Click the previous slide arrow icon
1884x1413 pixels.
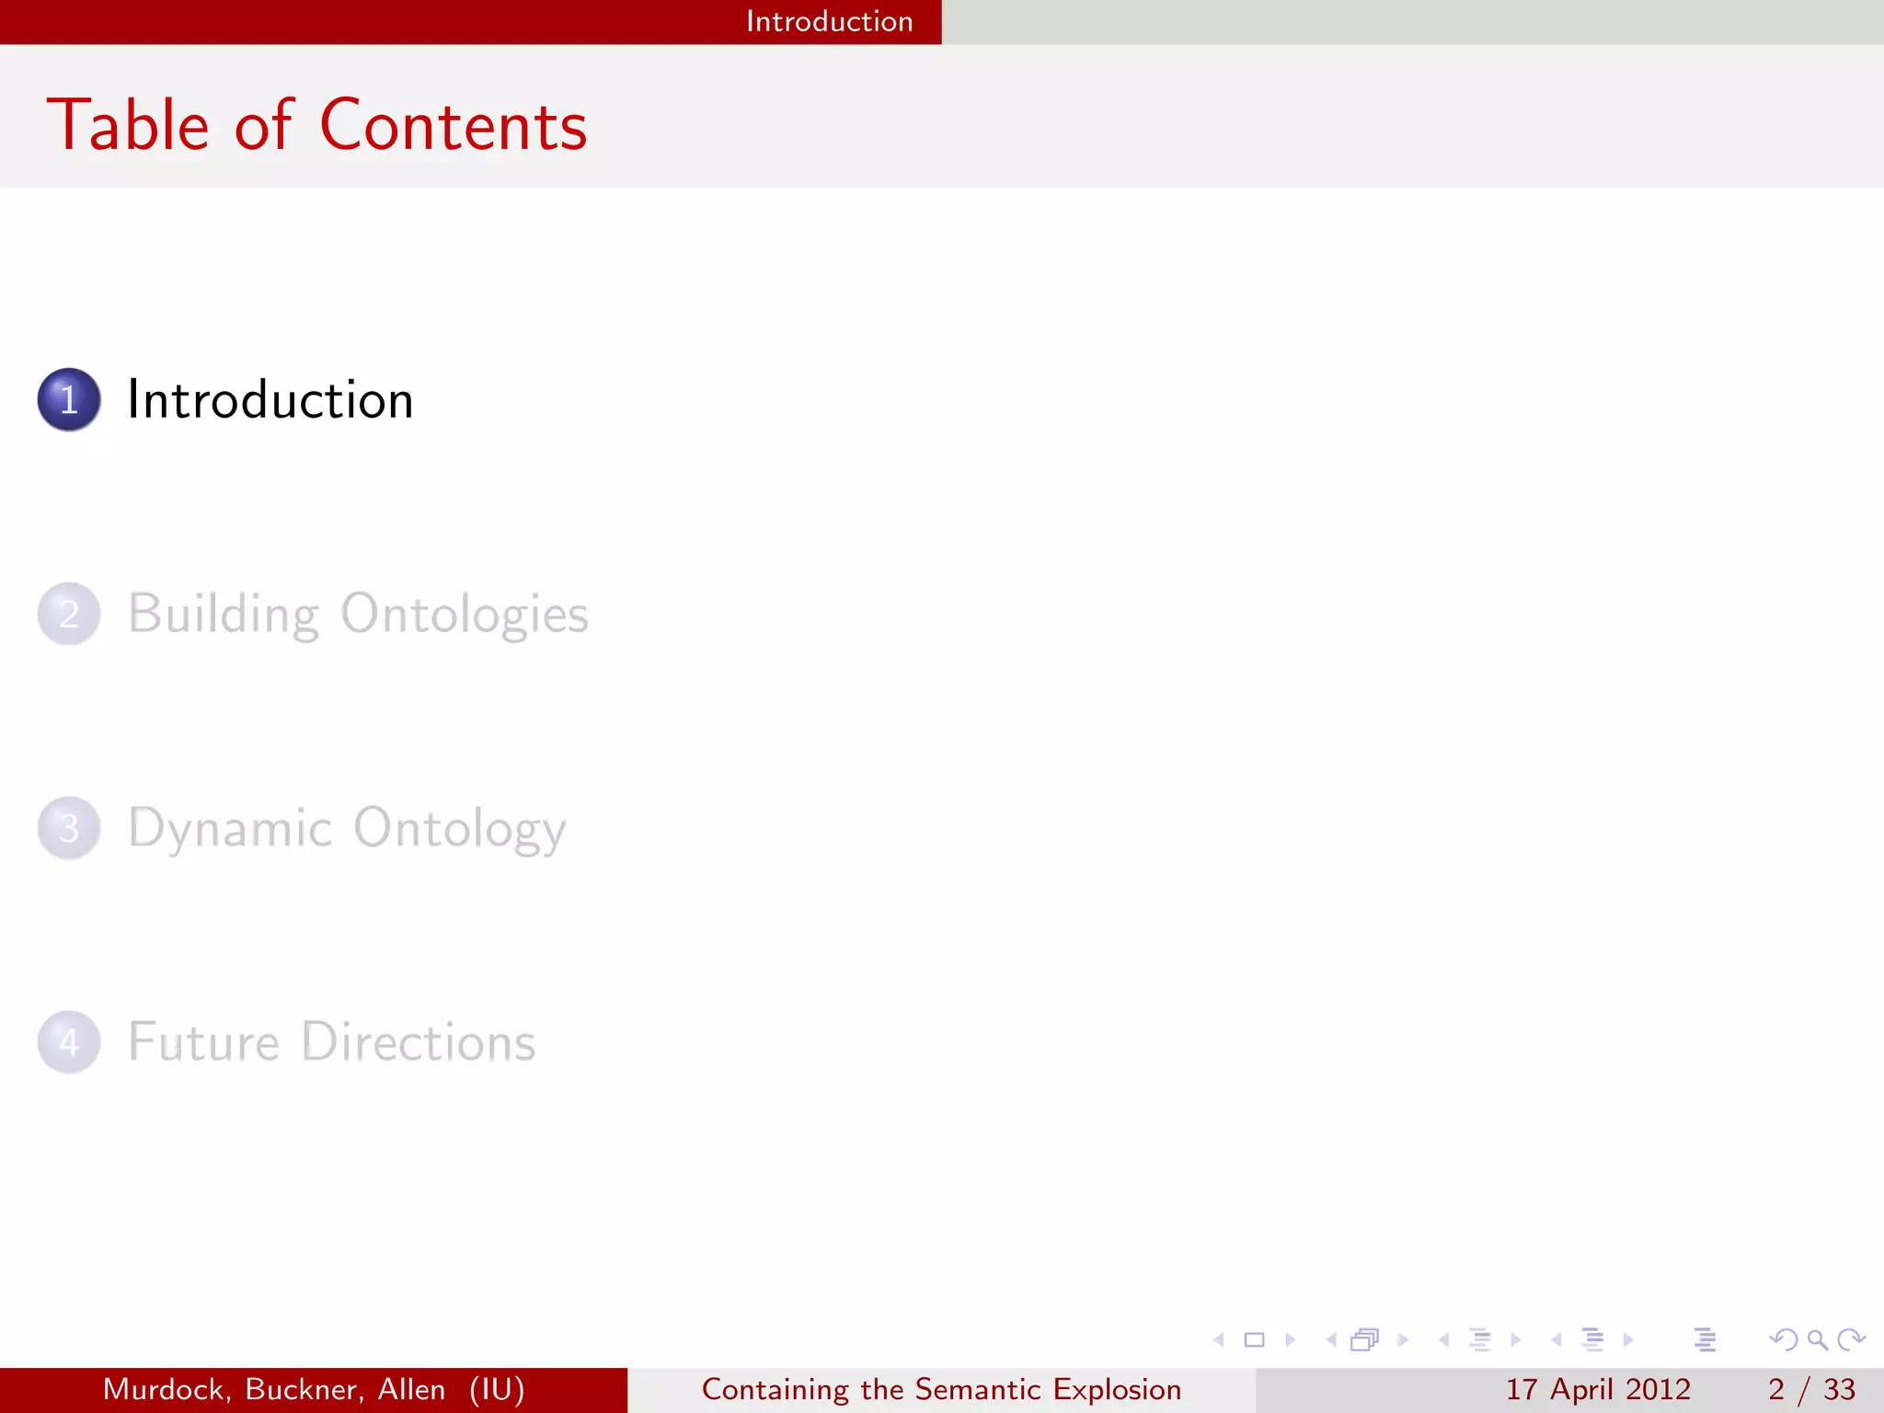(1219, 1340)
